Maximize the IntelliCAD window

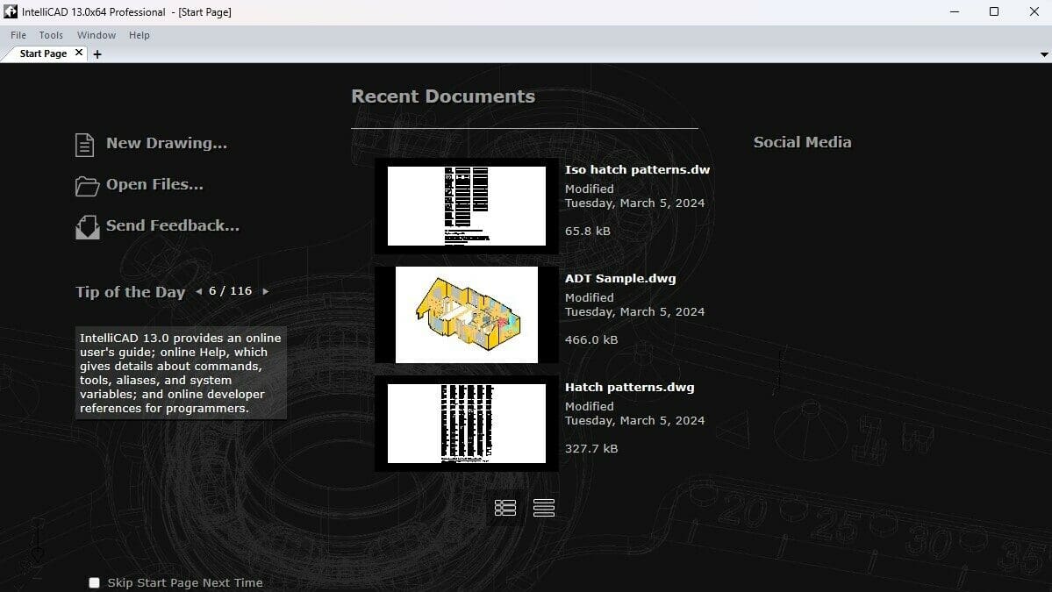[x=993, y=12]
